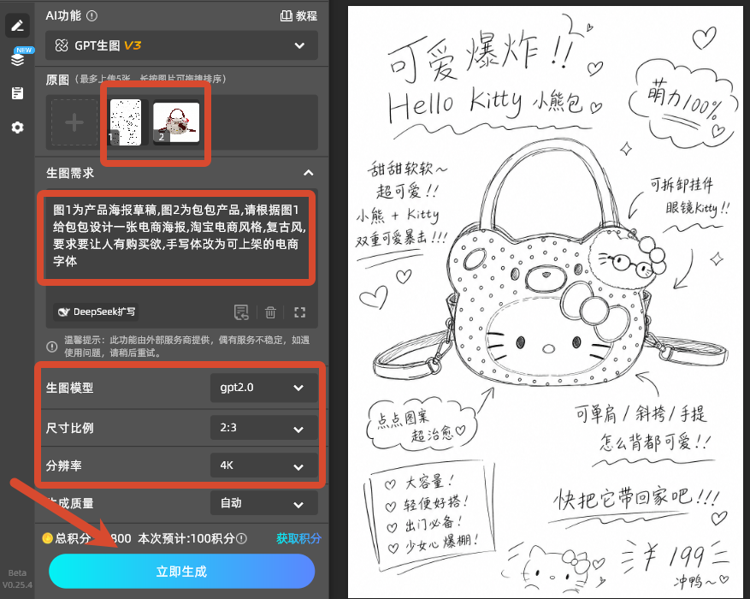Open the 生图模型 gpt2.0 dropdown
The height and width of the screenshot is (599, 750).
pyautogui.click(x=264, y=388)
